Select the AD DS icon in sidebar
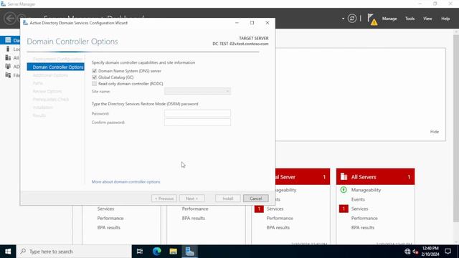This screenshot has height=258, width=459. [x=8, y=67]
